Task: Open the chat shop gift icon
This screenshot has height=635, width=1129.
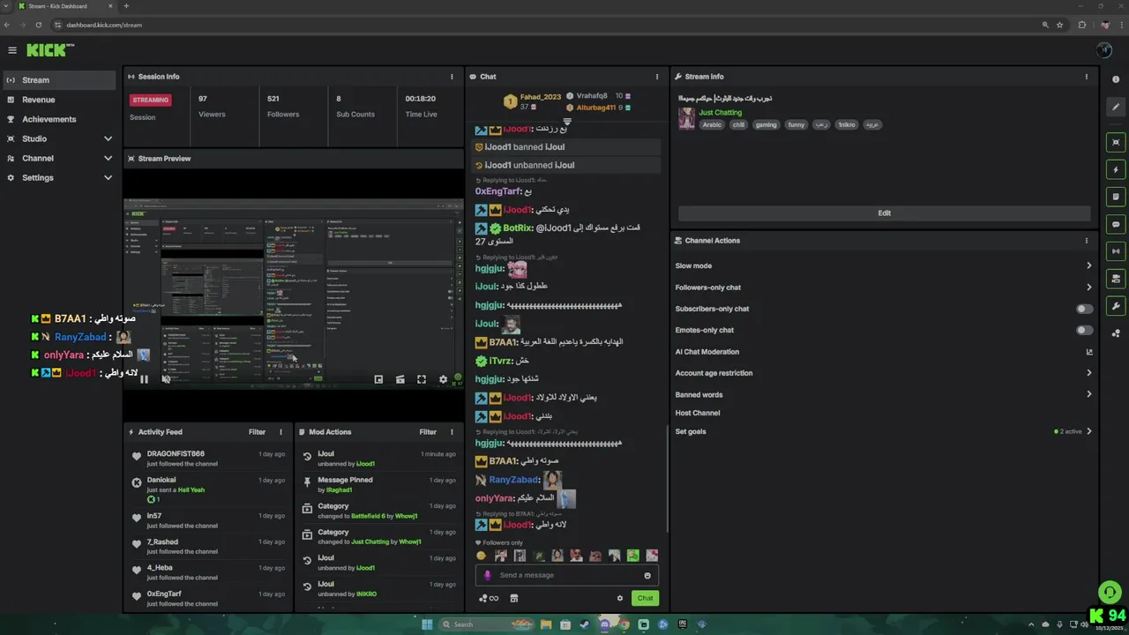Action: pos(514,598)
